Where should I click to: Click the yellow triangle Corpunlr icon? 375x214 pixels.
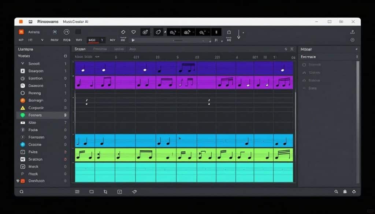(x=22, y=108)
